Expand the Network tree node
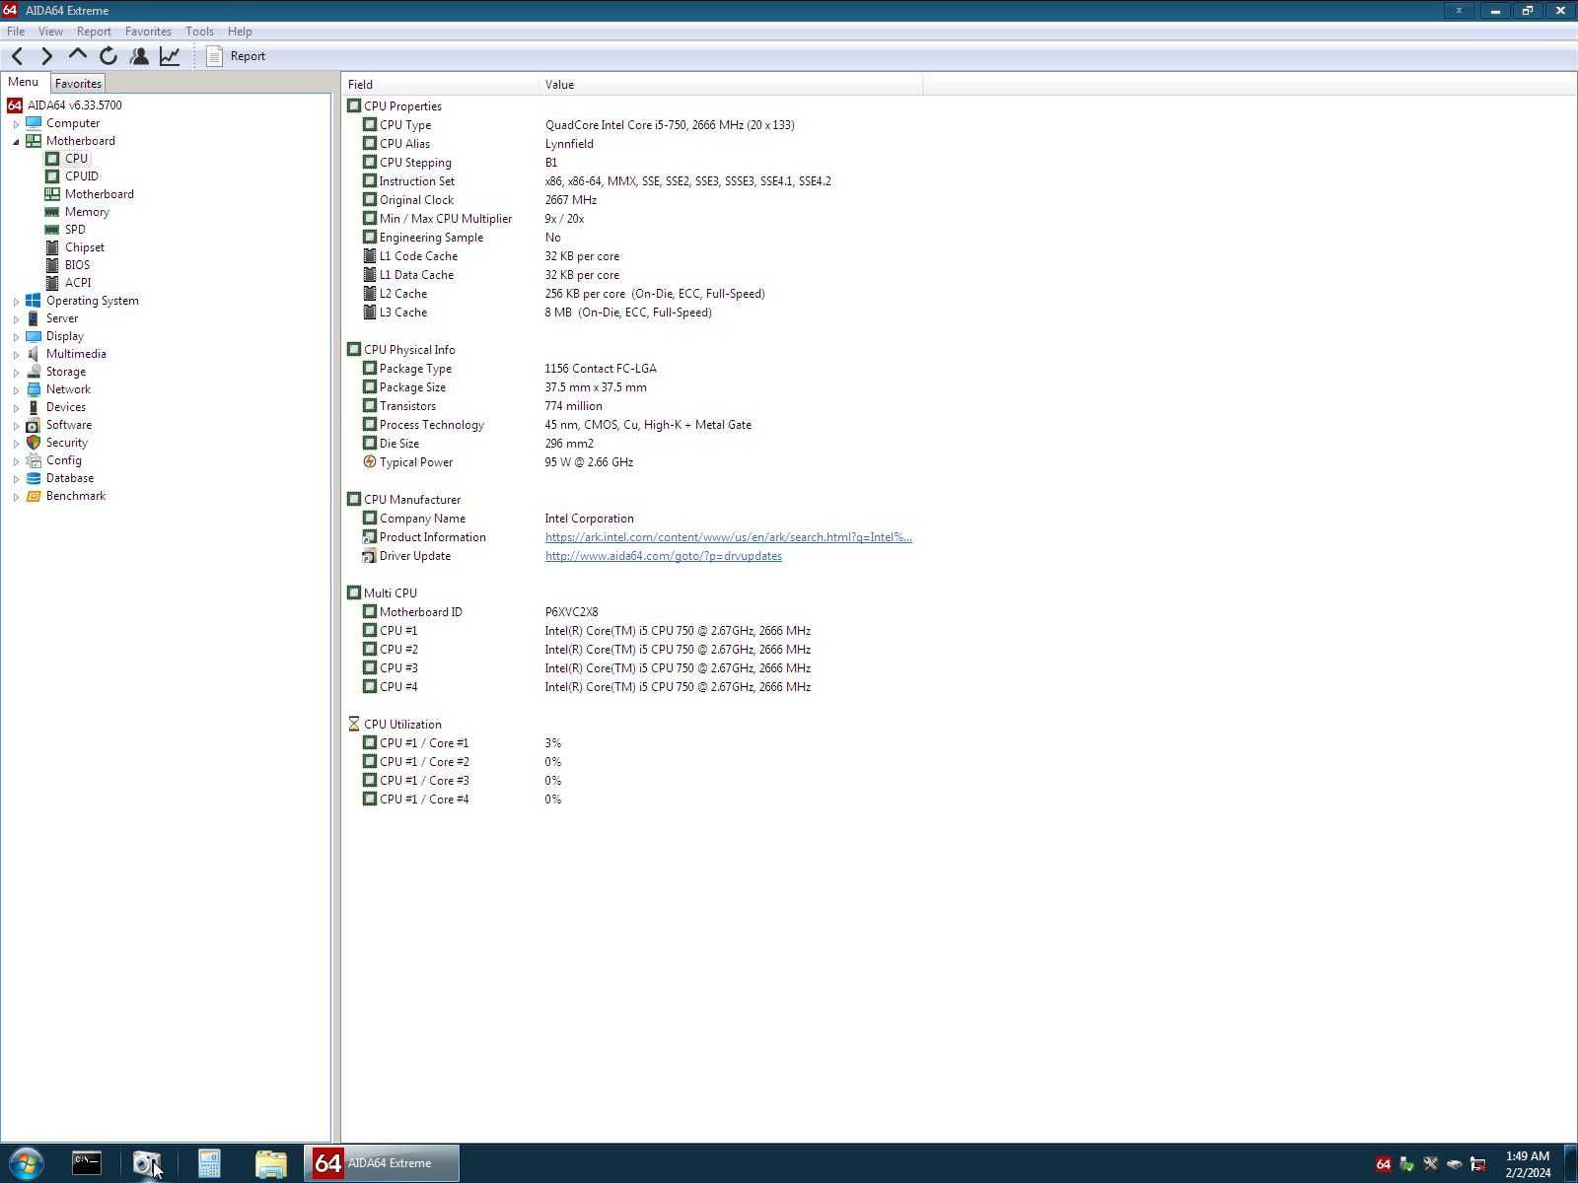 click(16, 390)
